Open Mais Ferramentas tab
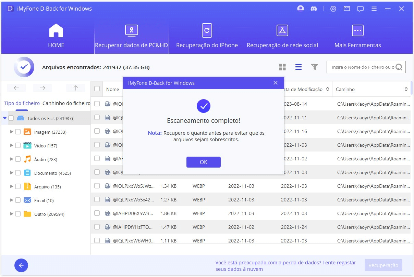 (x=358, y=36)
